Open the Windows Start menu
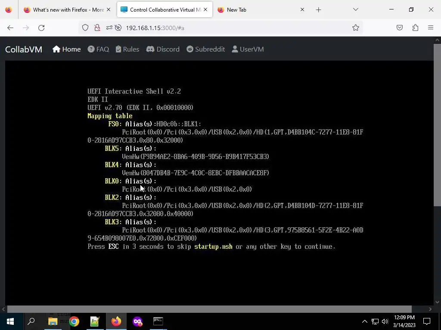 [x=10, y=321]
